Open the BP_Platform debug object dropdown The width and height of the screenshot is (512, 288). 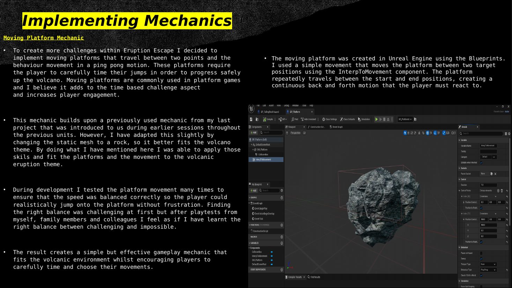coord(405,119)
